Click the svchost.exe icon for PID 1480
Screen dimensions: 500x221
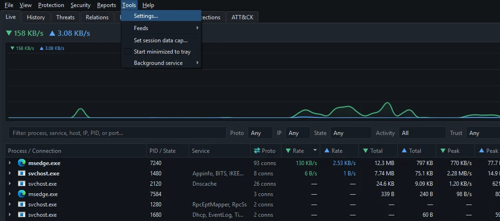click(21, 174)
